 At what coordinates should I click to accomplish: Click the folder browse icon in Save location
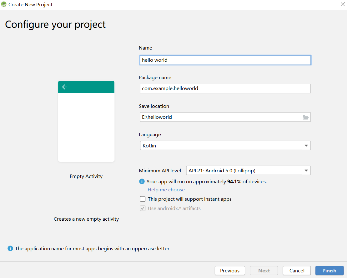[306, 117]
